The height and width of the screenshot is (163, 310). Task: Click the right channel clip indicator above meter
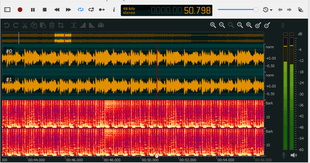(x=292, y=34)
